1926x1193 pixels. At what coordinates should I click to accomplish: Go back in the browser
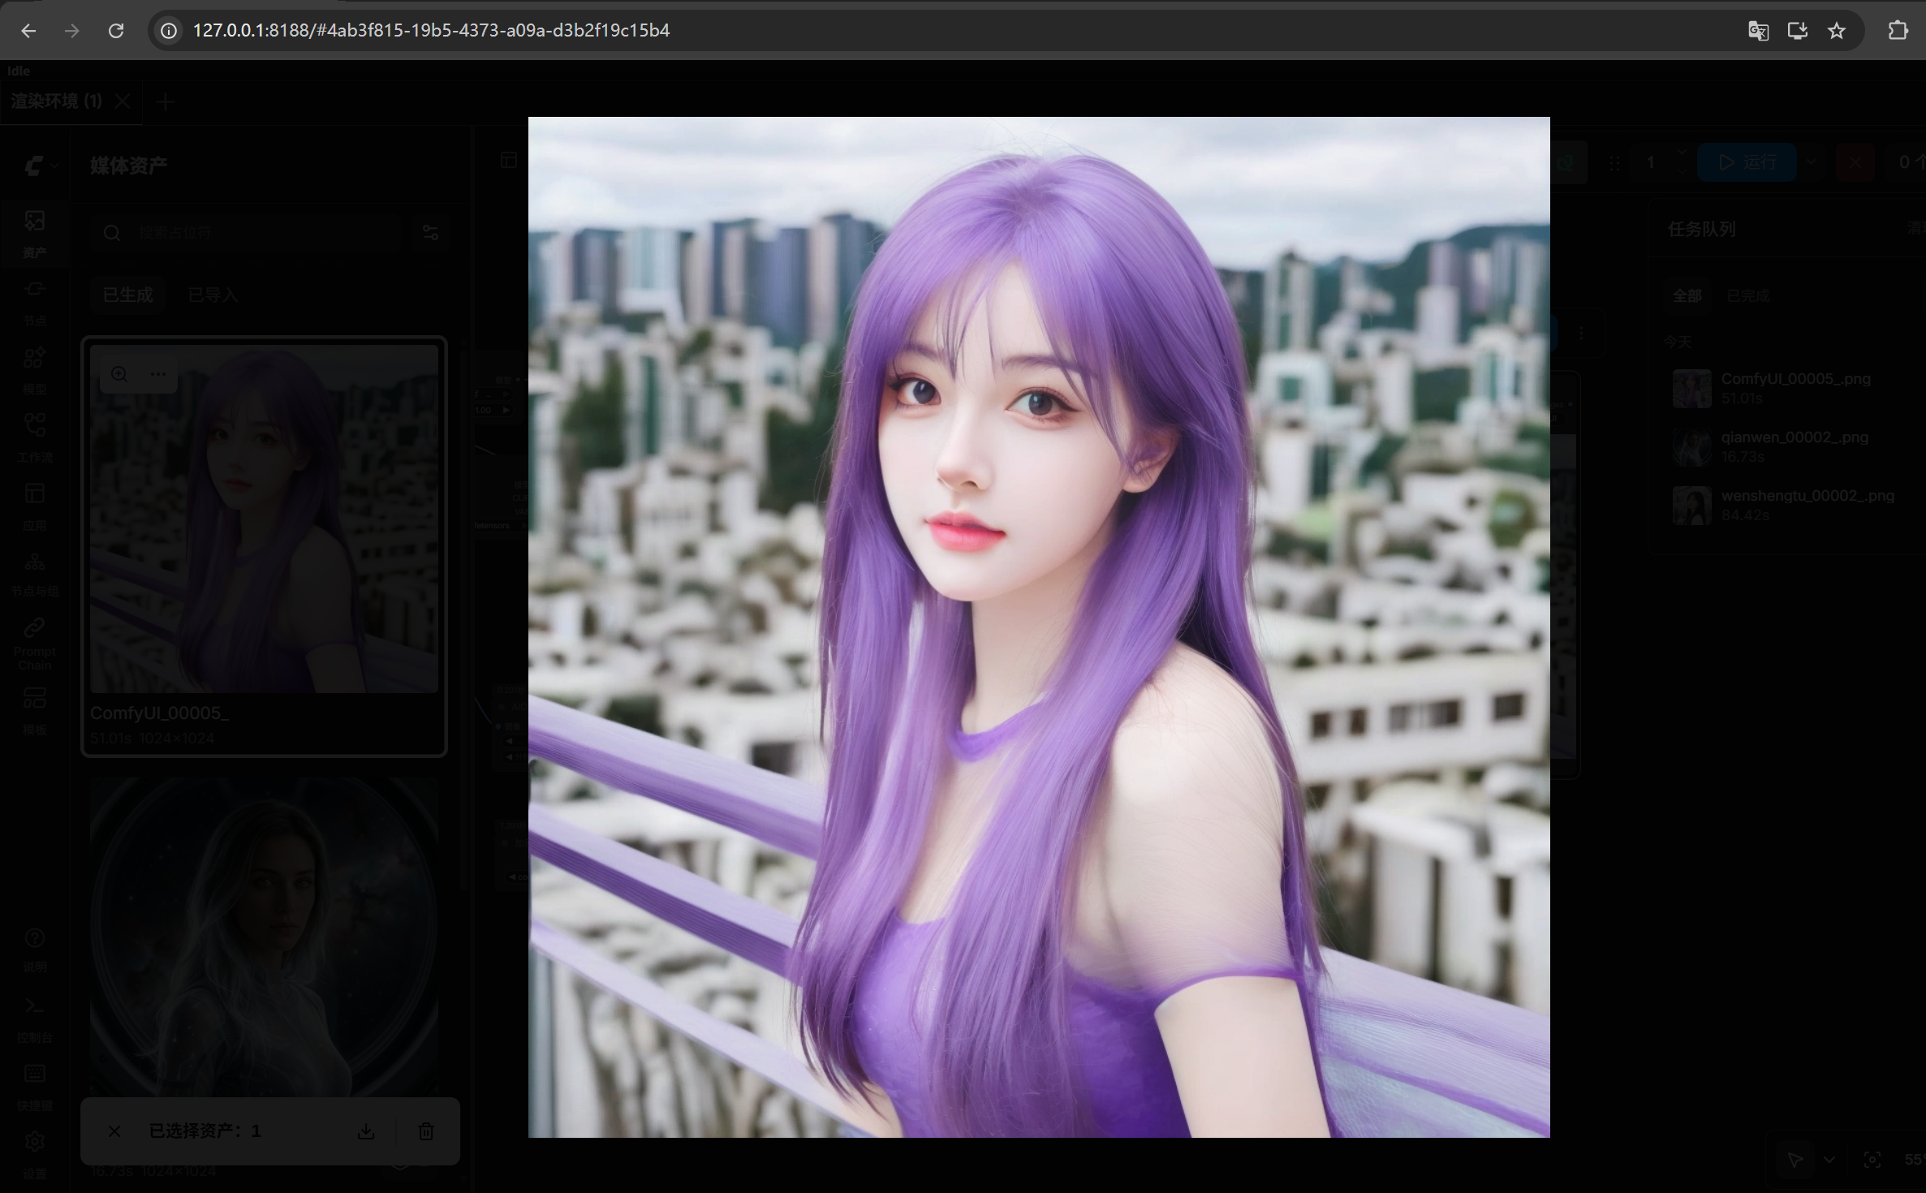(28, 31)
